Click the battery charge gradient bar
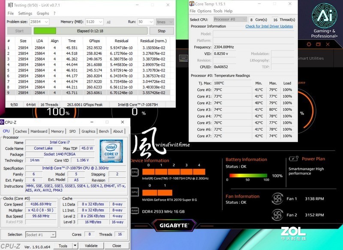This screenshot has width=343, height=250. tap(249, 176)
